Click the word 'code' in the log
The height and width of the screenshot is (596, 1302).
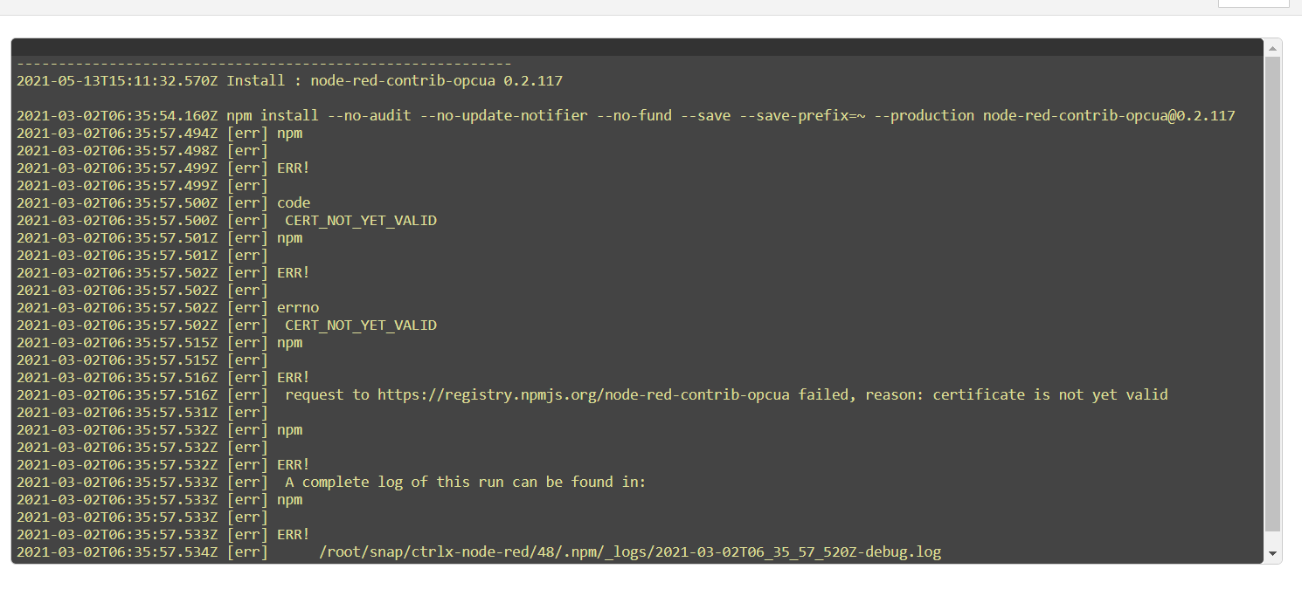[294, 202]
